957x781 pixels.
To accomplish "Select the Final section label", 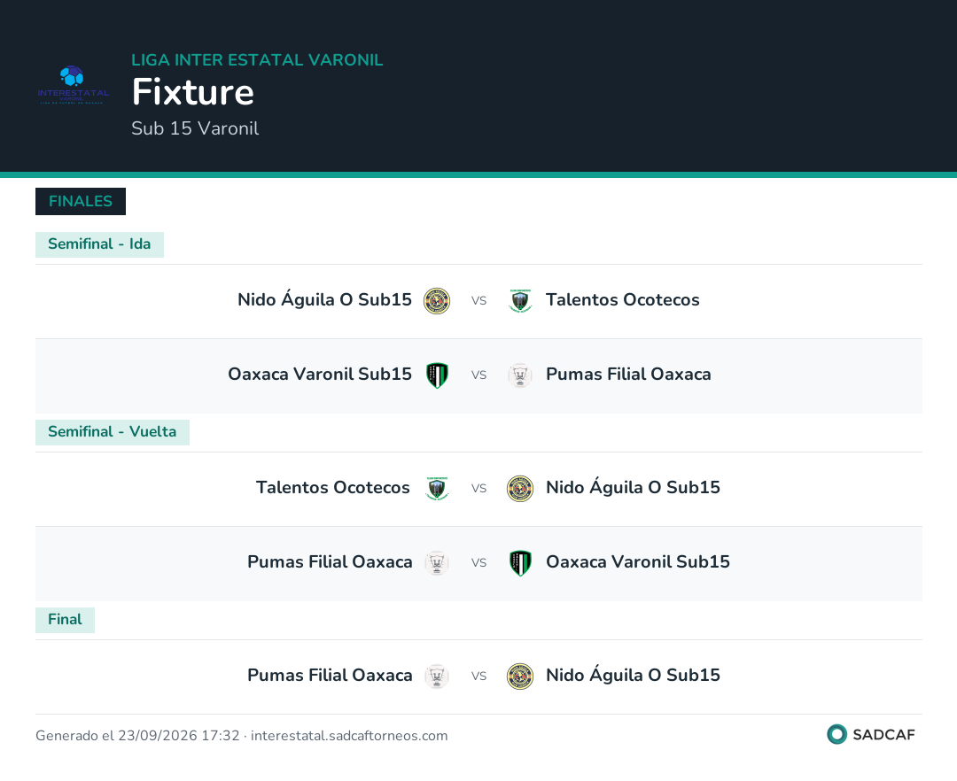I will [66, 620].
